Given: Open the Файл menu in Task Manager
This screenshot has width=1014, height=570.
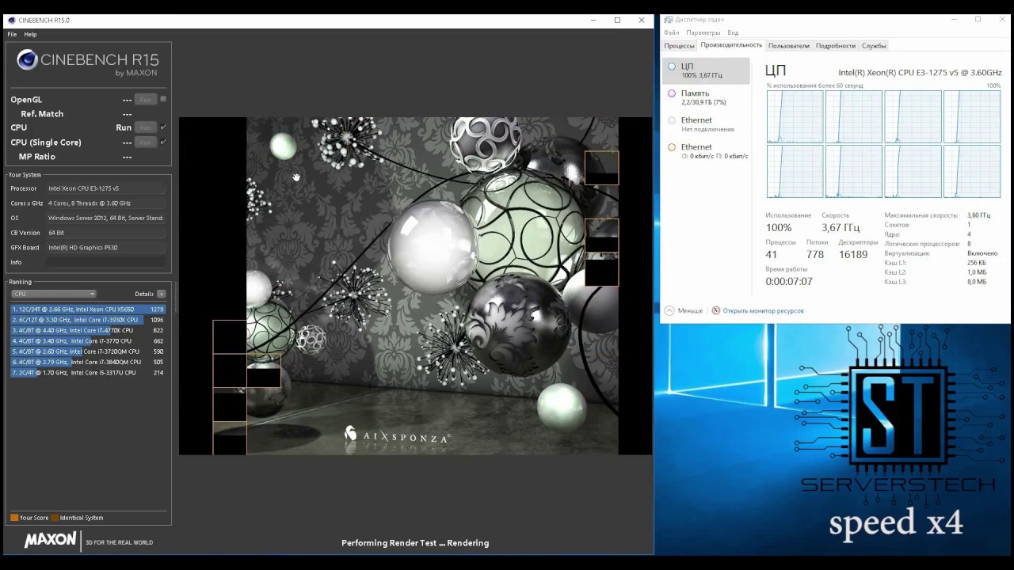Looking at the screenshot, I should (672, 32).
